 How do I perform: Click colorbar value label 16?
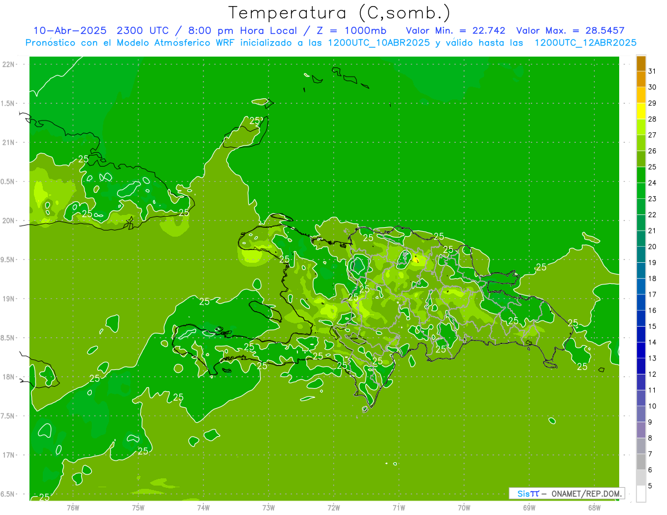652,311
